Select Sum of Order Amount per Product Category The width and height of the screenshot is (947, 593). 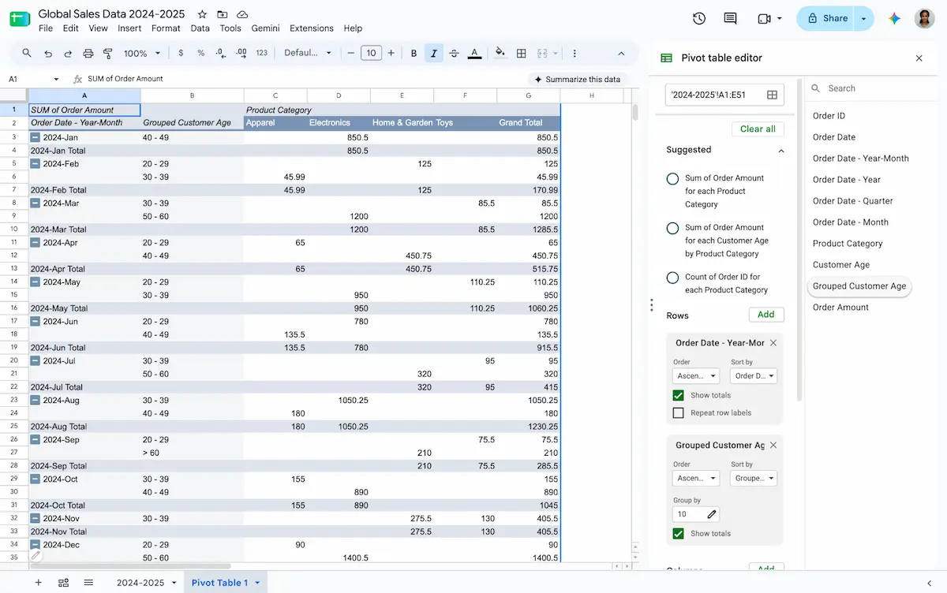pyautogui.click(x=672, y=179)
